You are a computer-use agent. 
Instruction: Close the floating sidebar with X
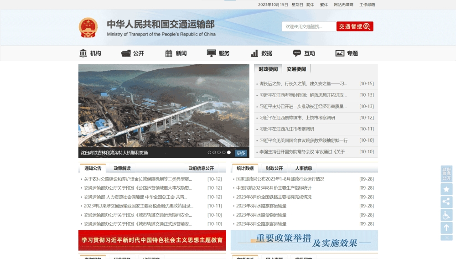pyautogui.click(x=447, y=238)
